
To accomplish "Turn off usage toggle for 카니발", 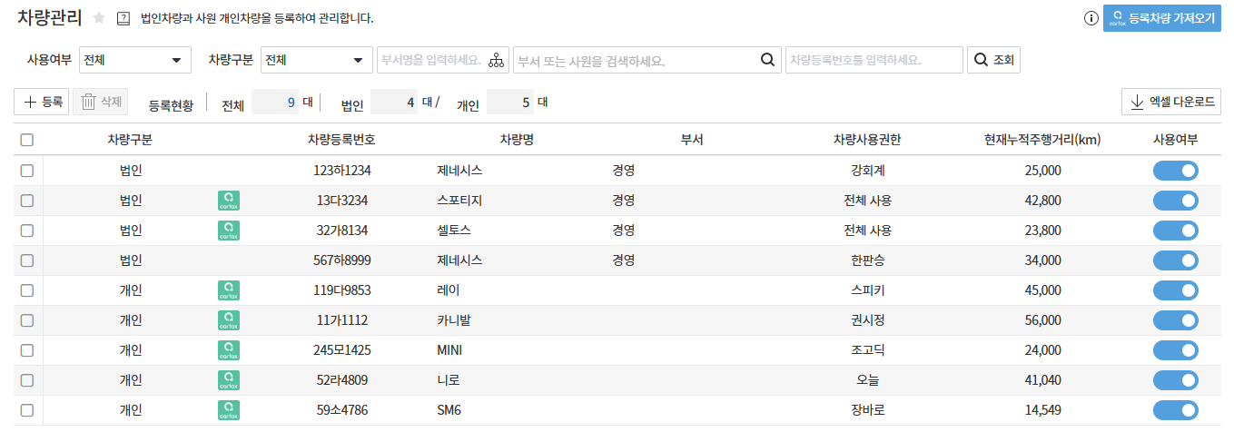I will click(x=1175, y=320).
